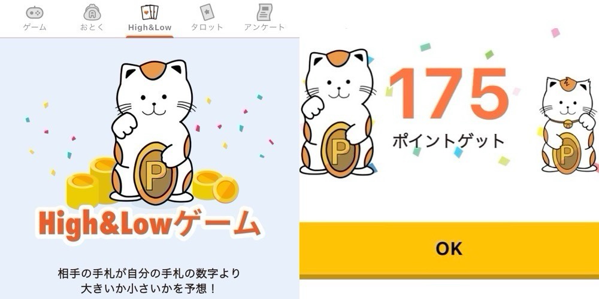The width and height of the screenshot is (599, 299).
Task: Click the gold coins right of the cat
Action: 215,186
